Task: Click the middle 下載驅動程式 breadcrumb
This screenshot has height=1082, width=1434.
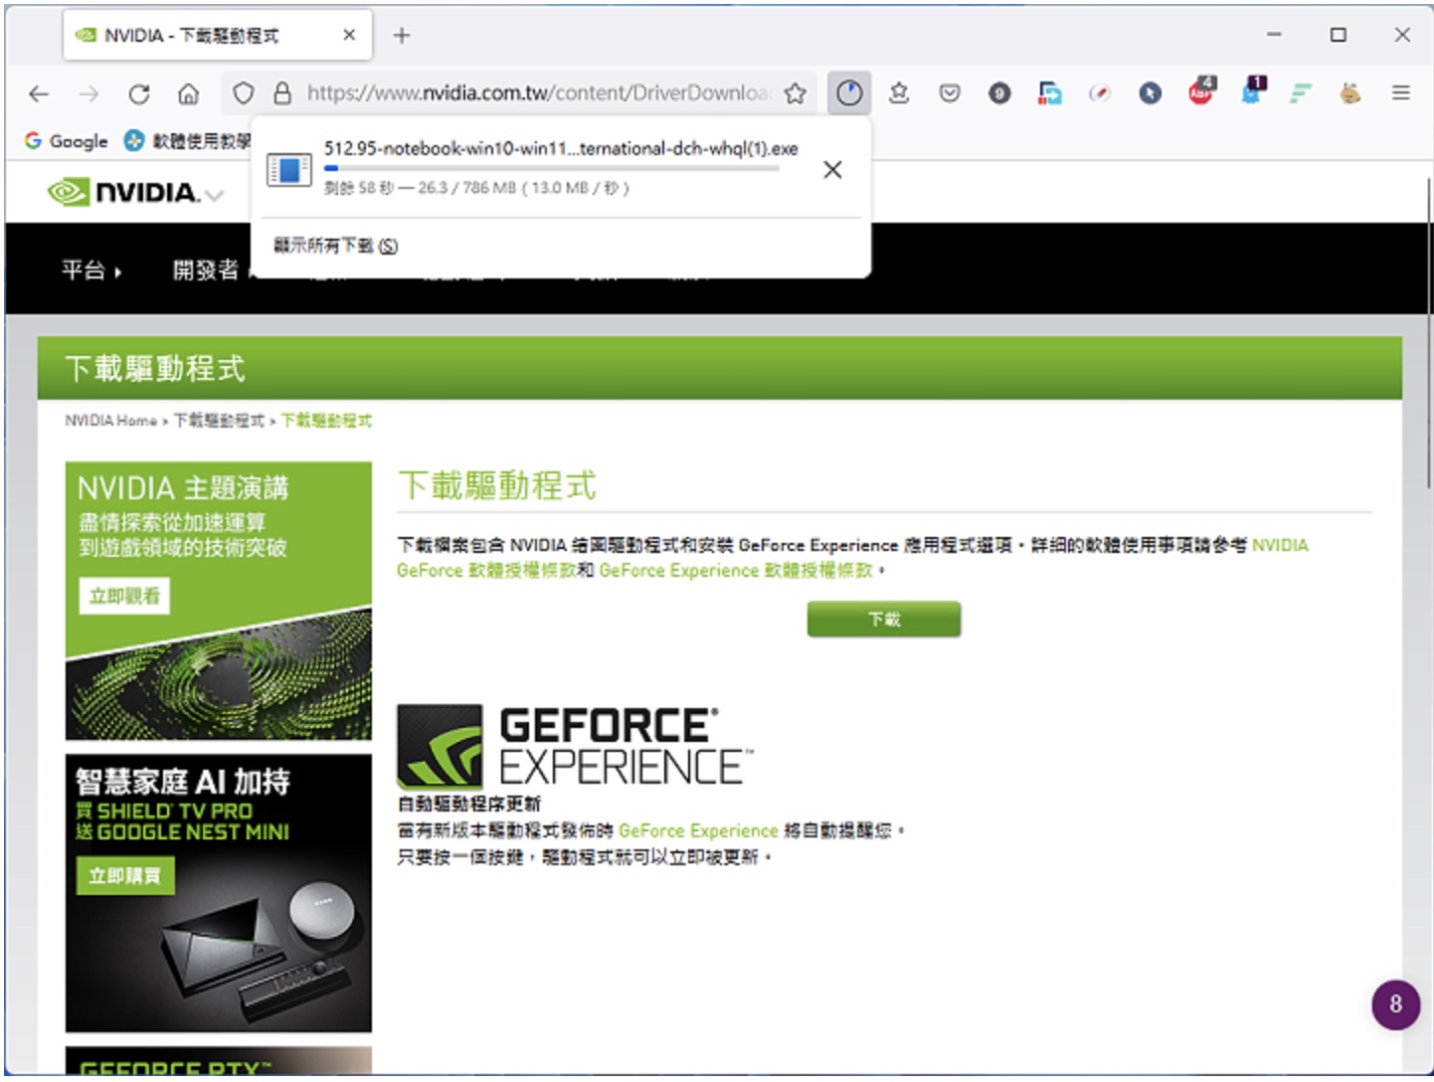Action: 219,421
